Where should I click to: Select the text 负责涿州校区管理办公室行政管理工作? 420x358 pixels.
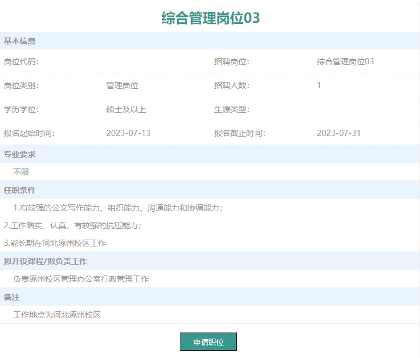point(81,279)
